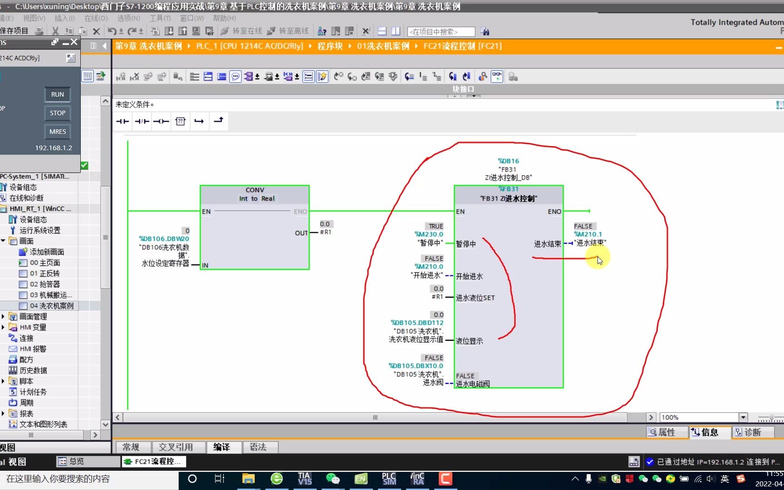Open the redo history dropdown arrow
Image resolution: width=784 pixels, height=490 pixels.
[x=141, y=31]
